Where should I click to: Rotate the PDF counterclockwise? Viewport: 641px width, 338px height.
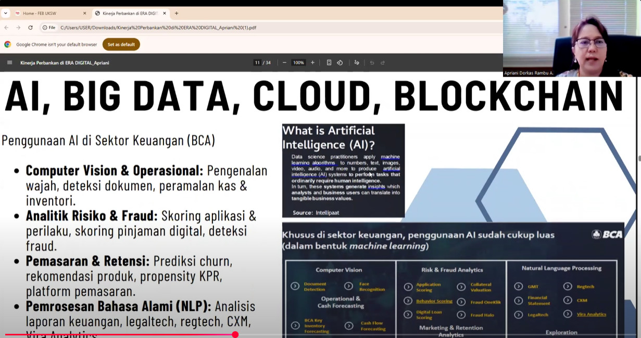[340, 62]
